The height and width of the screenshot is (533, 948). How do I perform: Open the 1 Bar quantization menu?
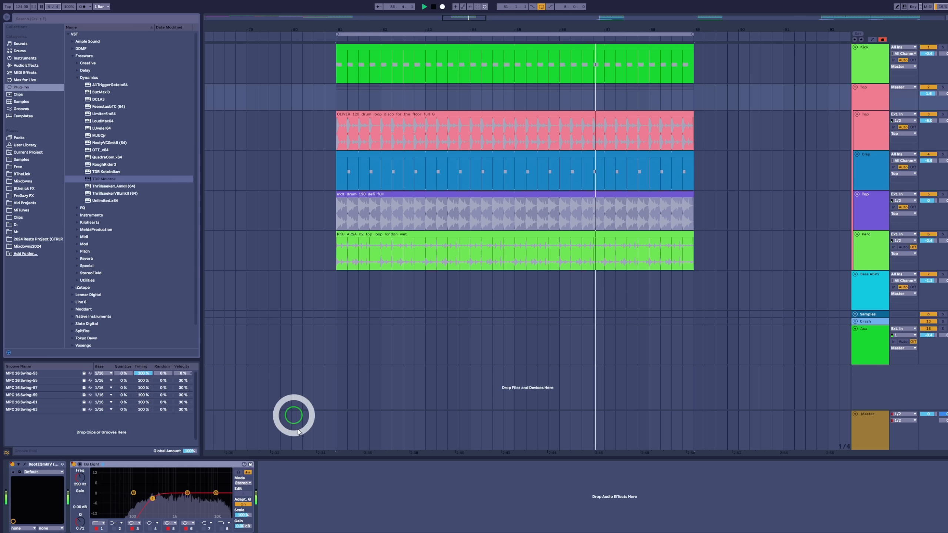click(x=101, y=7)
